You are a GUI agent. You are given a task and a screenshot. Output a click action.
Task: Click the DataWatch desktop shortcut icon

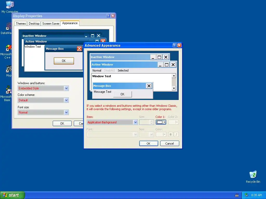pyautogui.click(x=9, y=27)
